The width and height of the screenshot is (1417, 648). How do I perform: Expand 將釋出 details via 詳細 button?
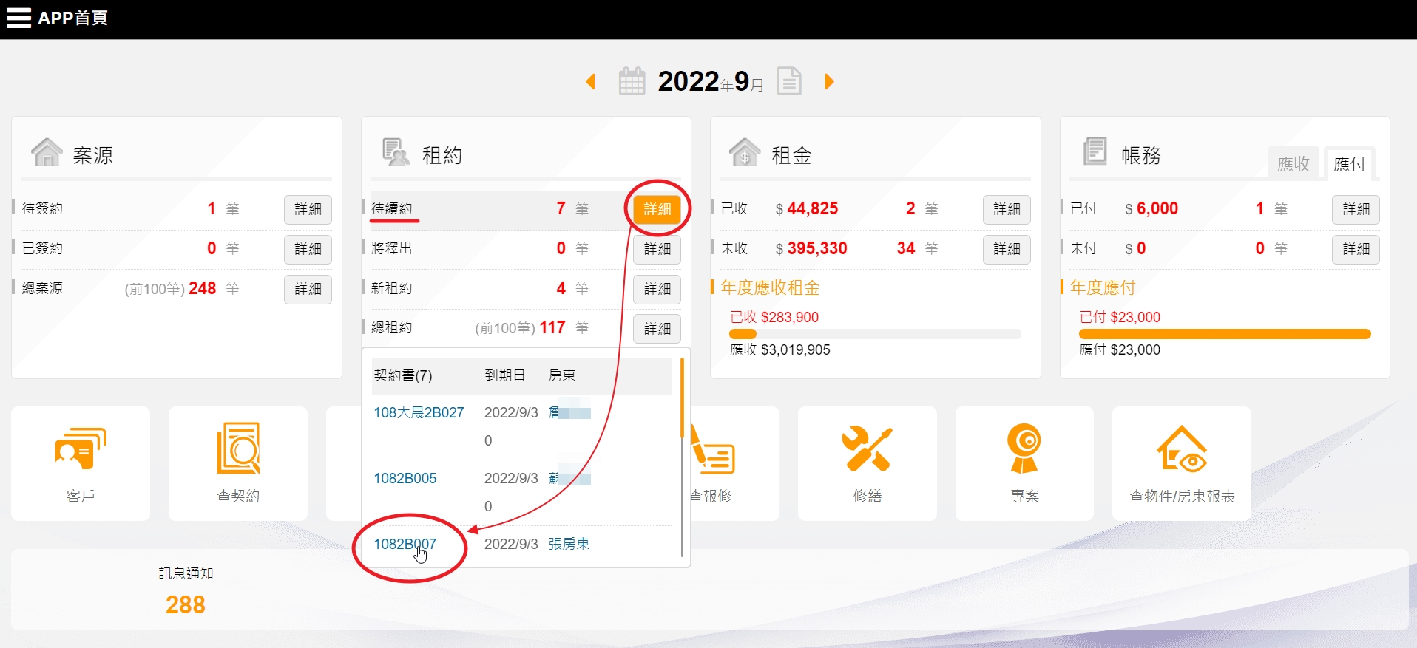657,249
